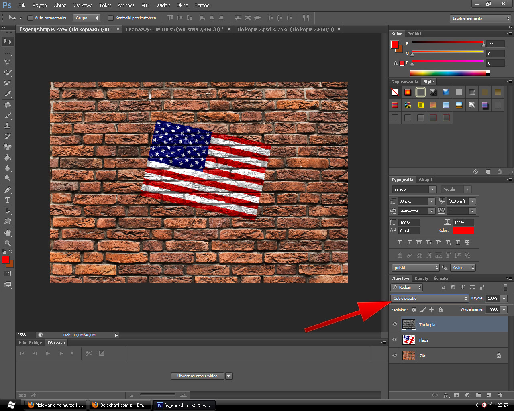514x411 pixels.
Task: Switch to the Próbki tab
Action: pyautogui.click(x=414, y=34)
